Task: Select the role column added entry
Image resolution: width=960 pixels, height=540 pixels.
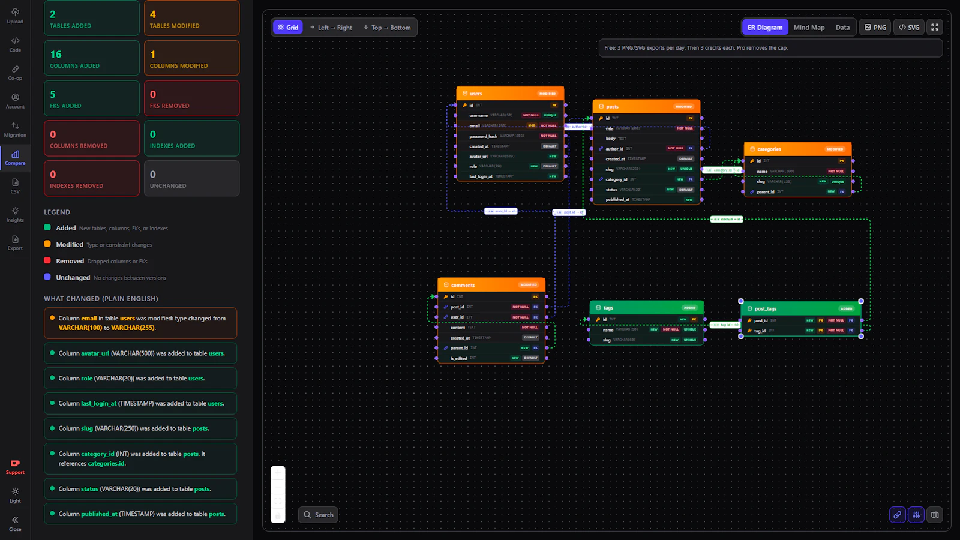Action: [x=140, y=379]
